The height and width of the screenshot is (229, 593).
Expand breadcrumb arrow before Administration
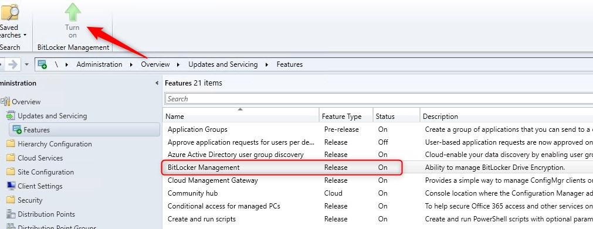point(67,64)
